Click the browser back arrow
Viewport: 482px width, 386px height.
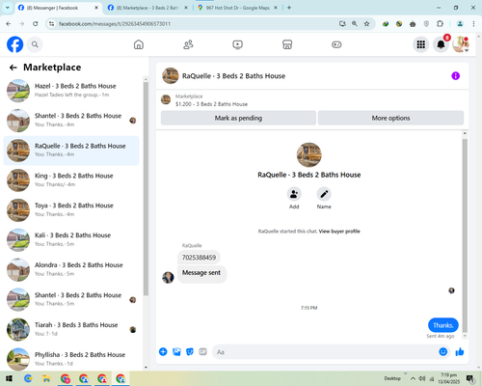9,24
